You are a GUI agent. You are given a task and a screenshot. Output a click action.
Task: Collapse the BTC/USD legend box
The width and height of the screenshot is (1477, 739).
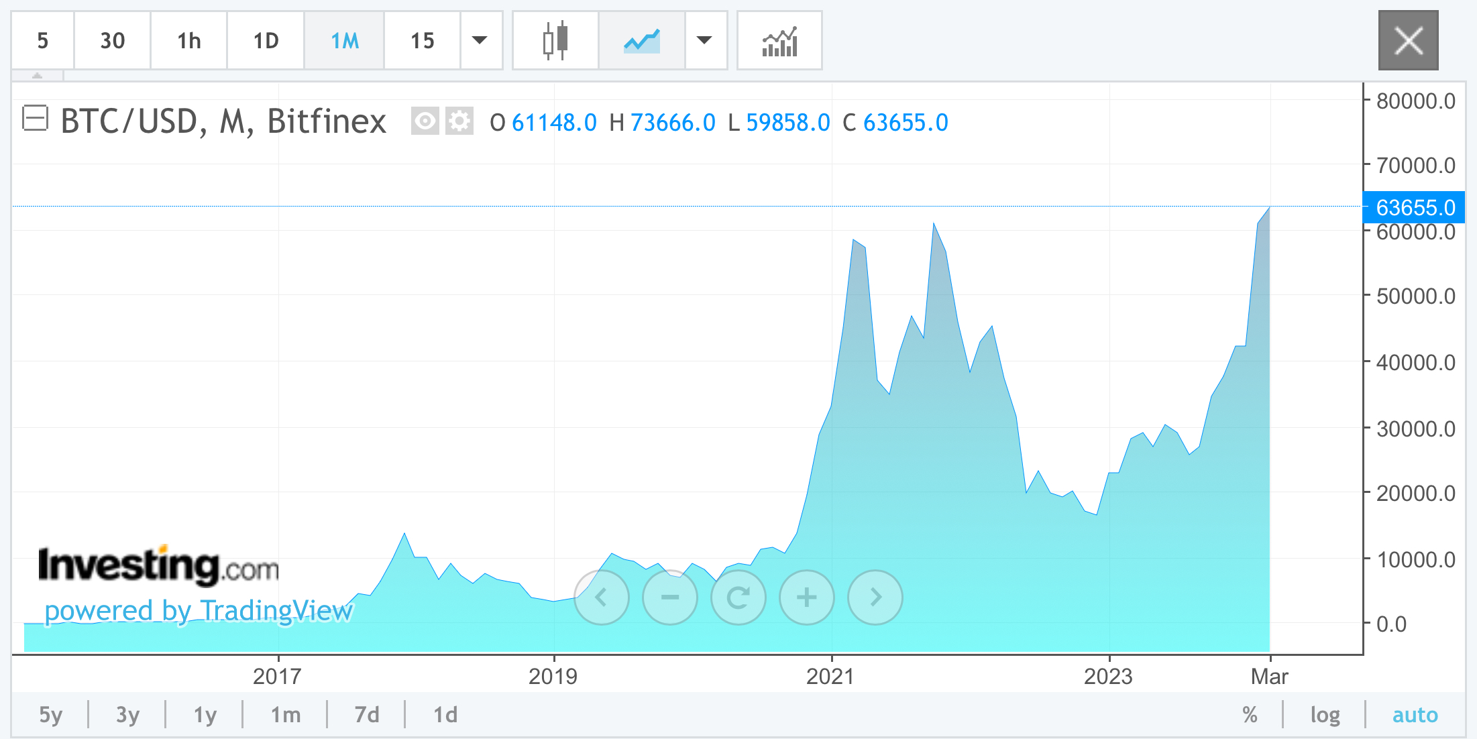click(35, 119)
